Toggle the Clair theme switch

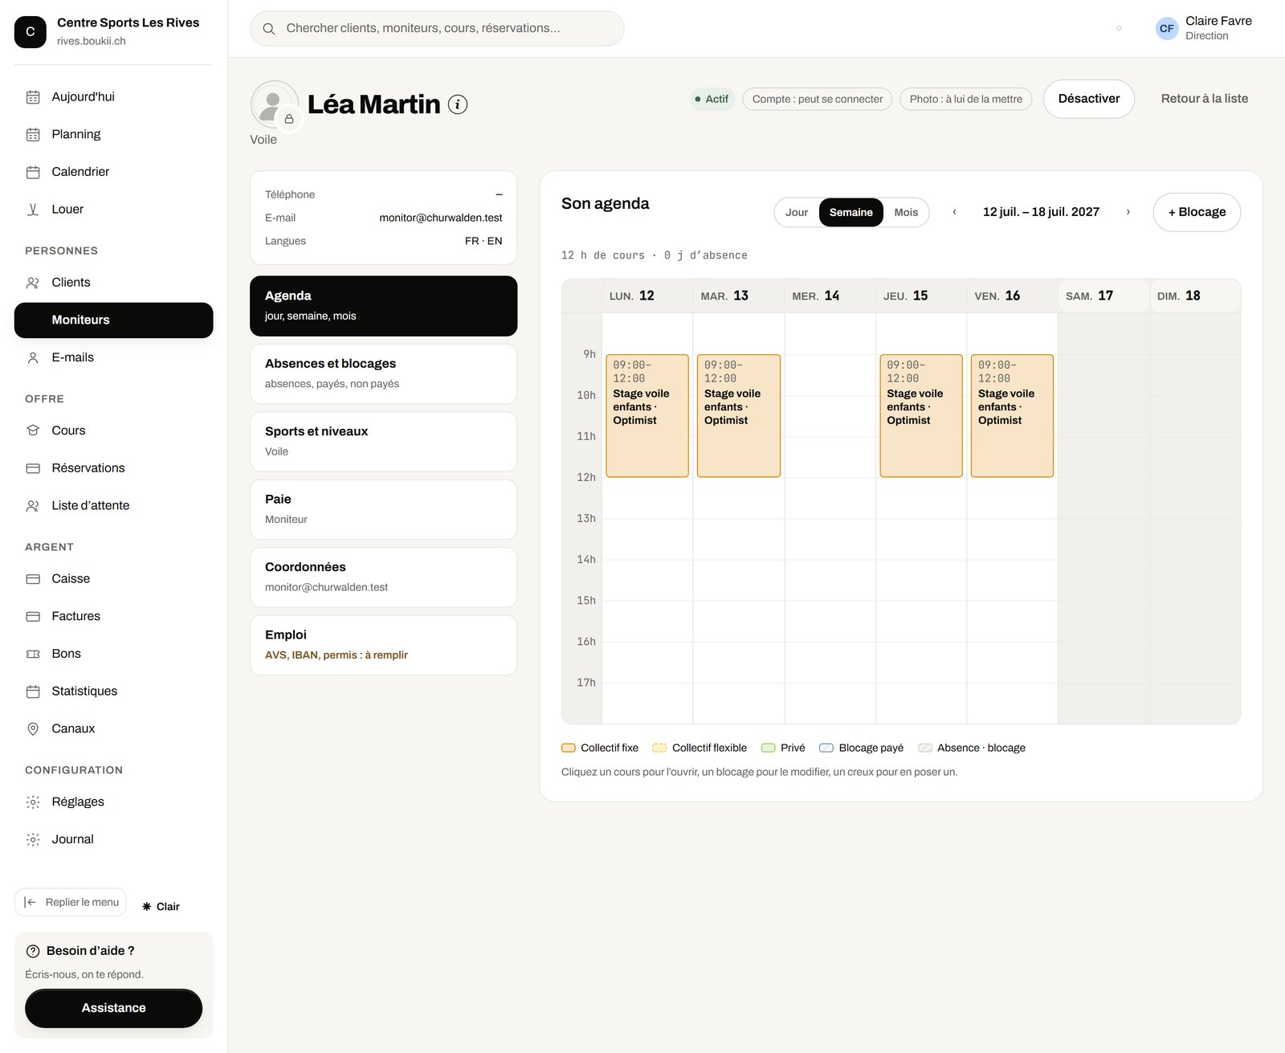coord(161,906)
